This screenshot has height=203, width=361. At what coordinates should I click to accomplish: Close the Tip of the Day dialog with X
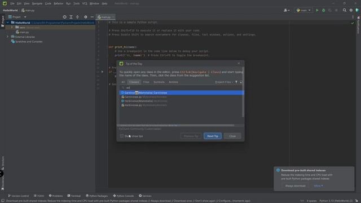coord(239,63)
